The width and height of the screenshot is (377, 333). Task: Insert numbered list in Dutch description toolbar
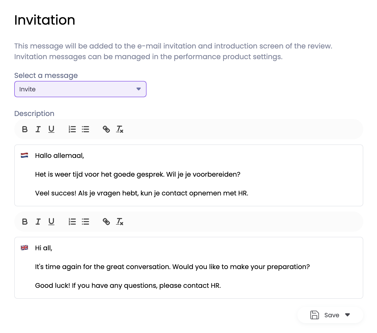tap(72, 129)
